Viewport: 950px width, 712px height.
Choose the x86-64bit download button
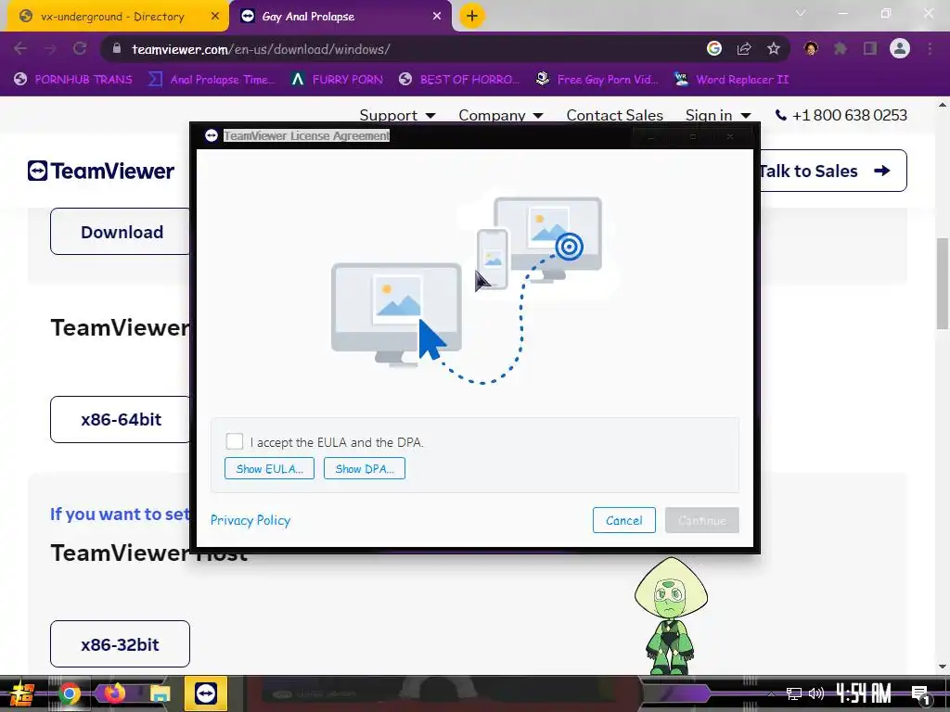(121, 420)
